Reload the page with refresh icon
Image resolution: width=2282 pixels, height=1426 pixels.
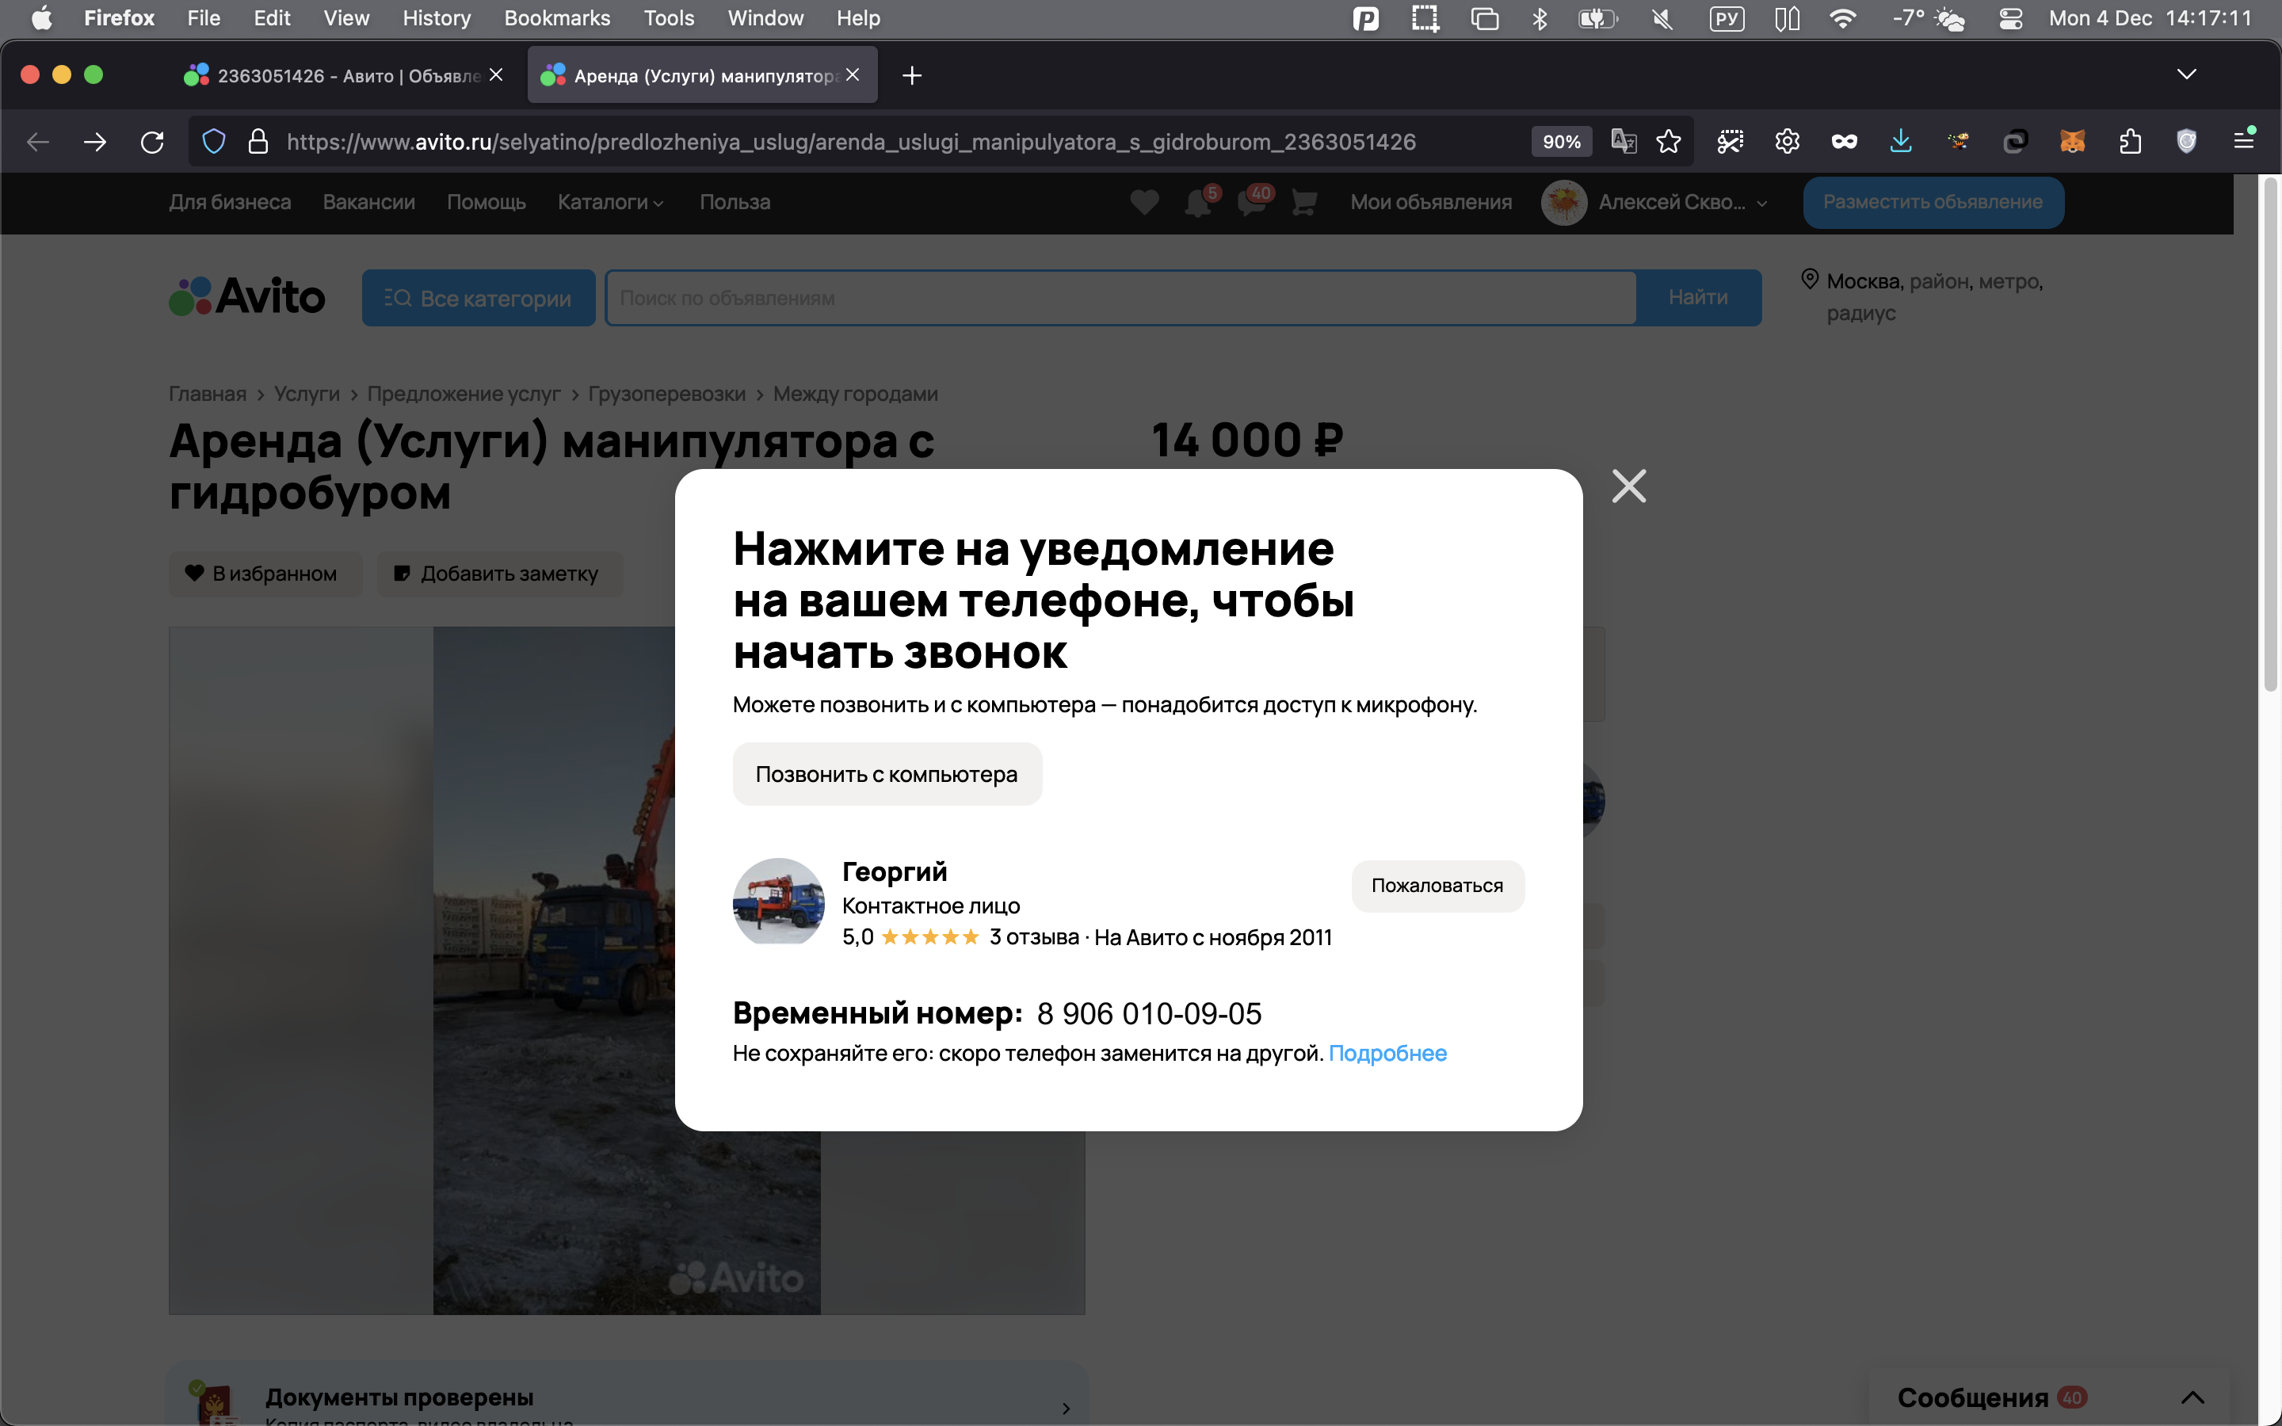[x=152, y=142]
